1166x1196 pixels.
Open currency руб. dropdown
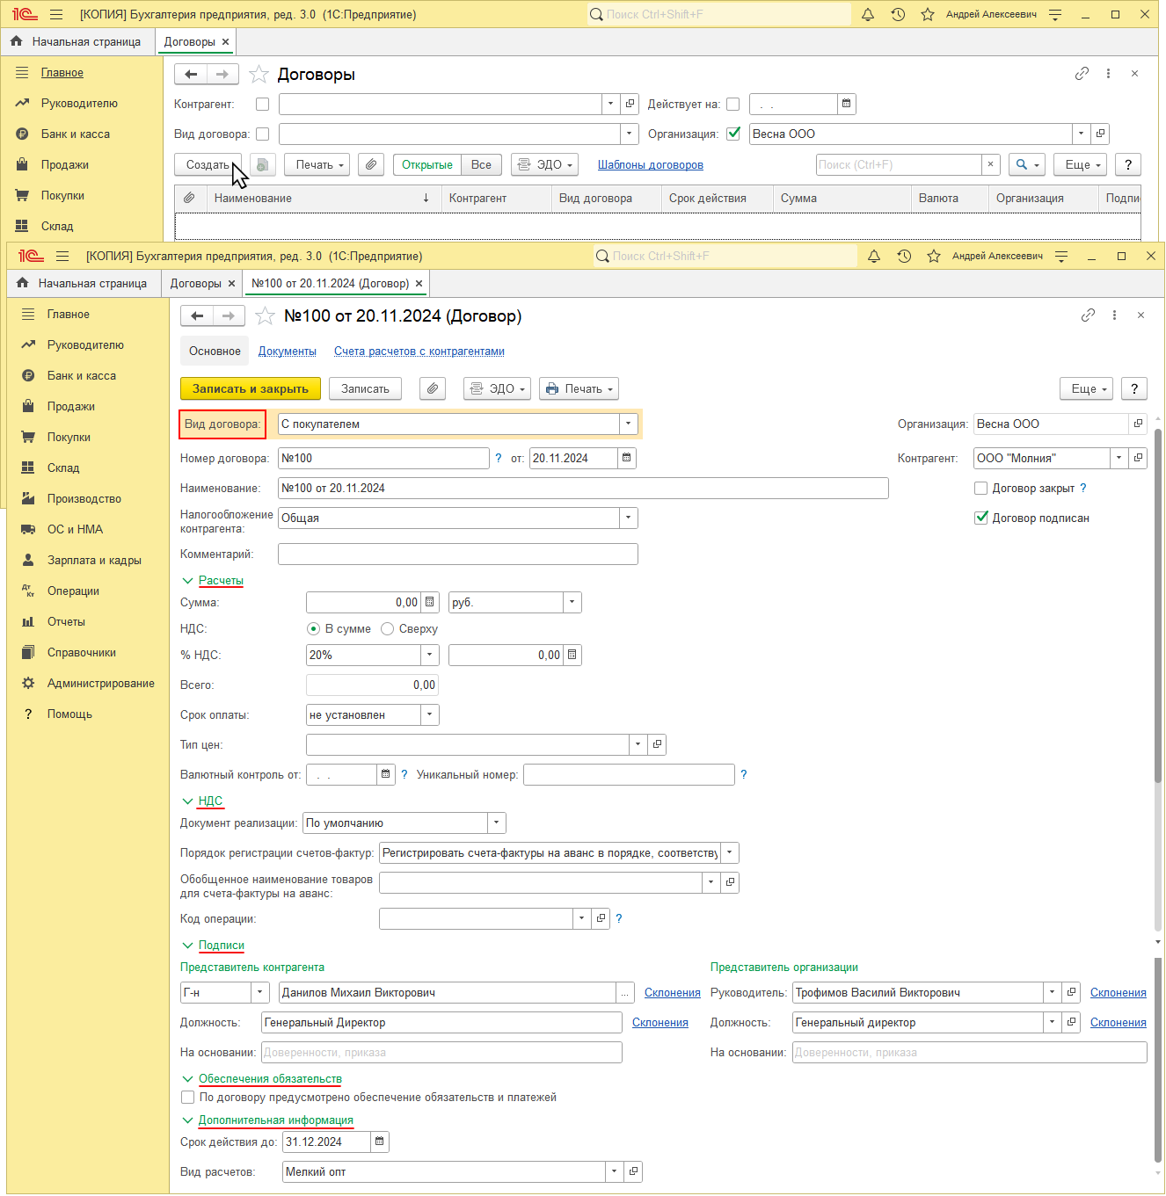coord(572,602)
